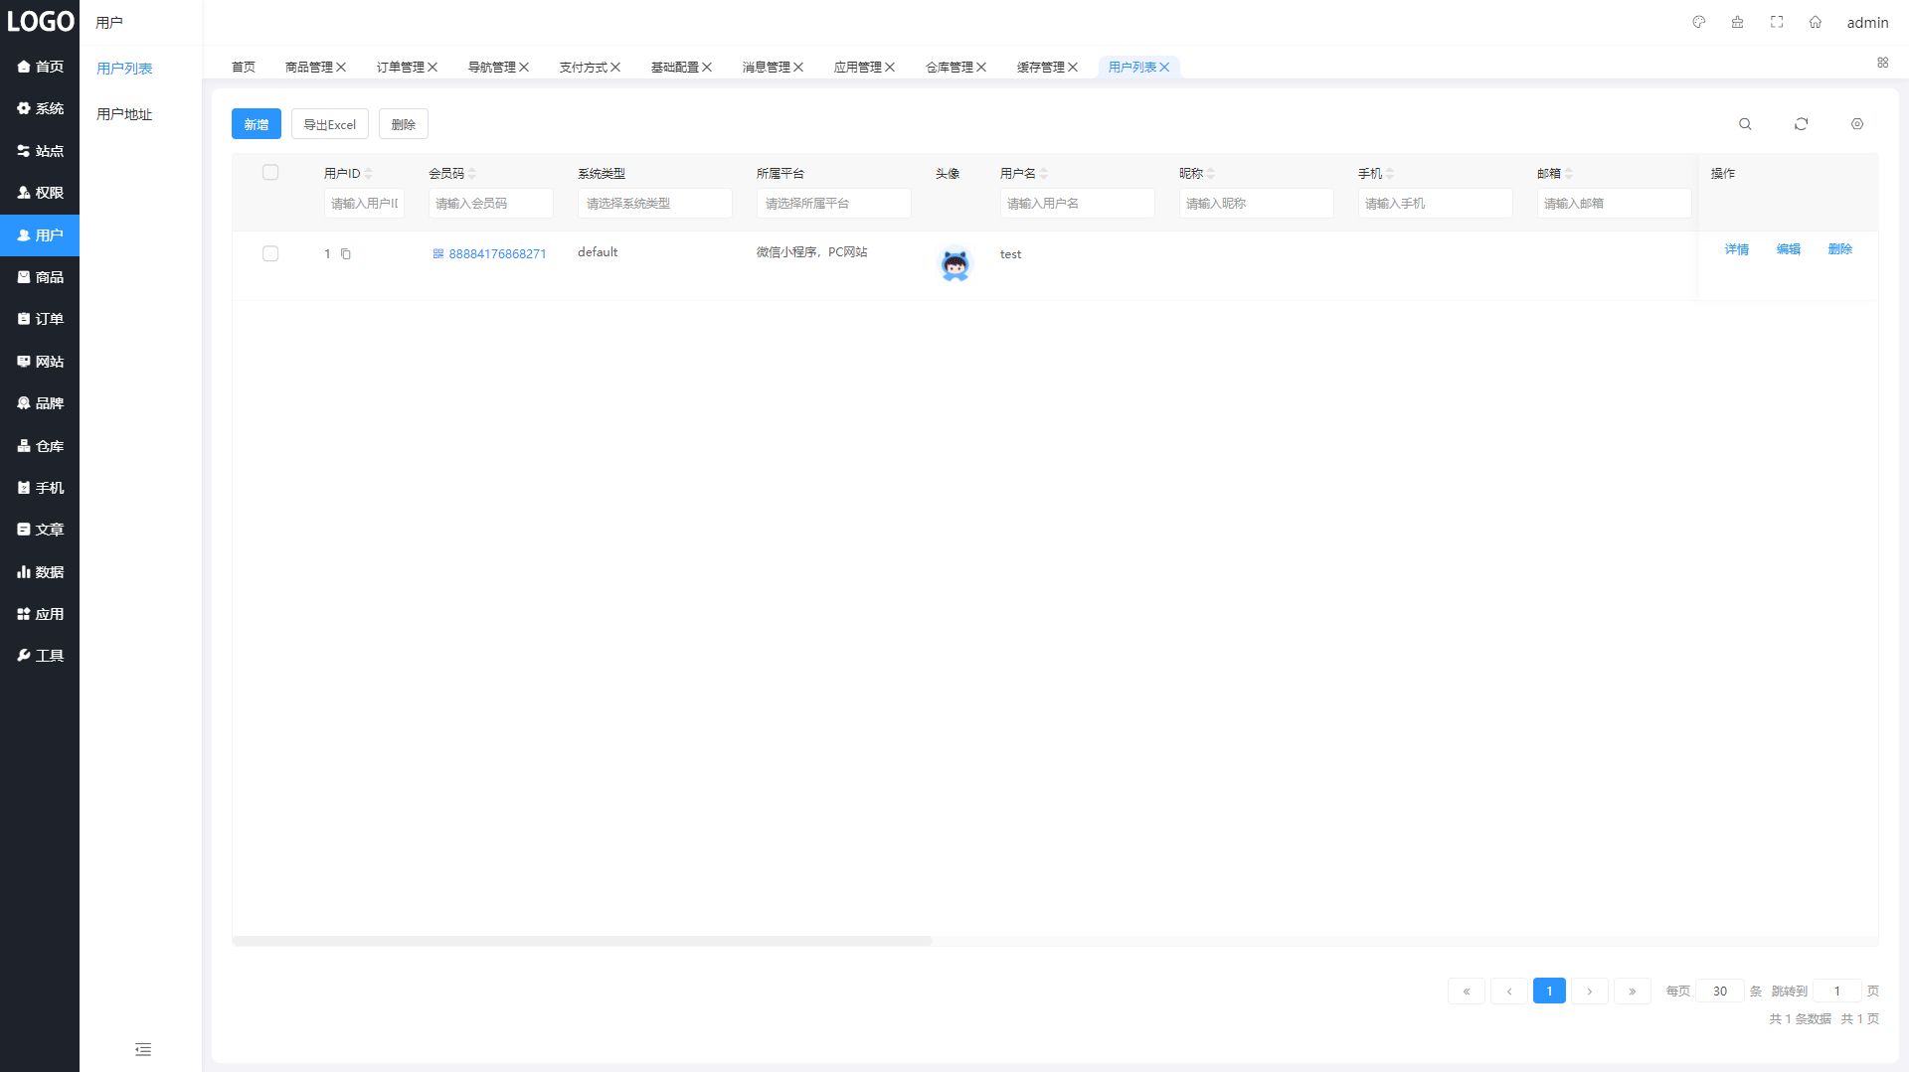Click the per-page size field showing 30

tap(1720, 991)
